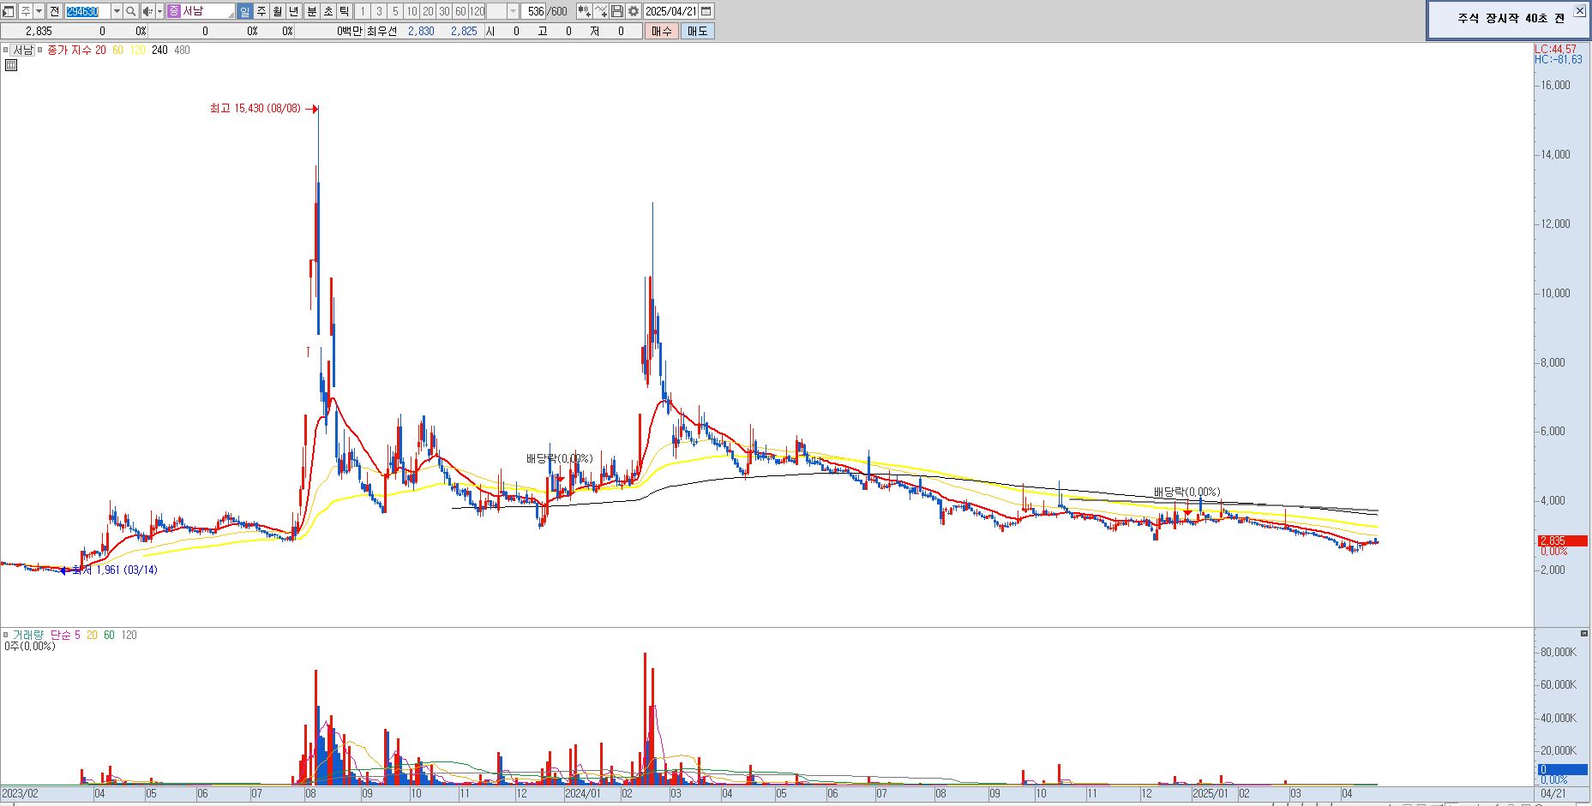
Task: Save the chart with floppy disk icon
Action: (x=617, y=11)
